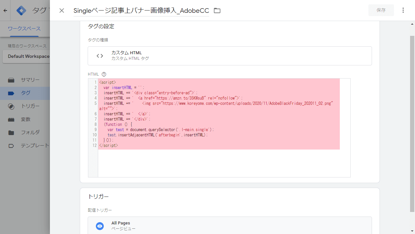
Task: Click the code line with the amzn.to link
Action: coord(173,98)
